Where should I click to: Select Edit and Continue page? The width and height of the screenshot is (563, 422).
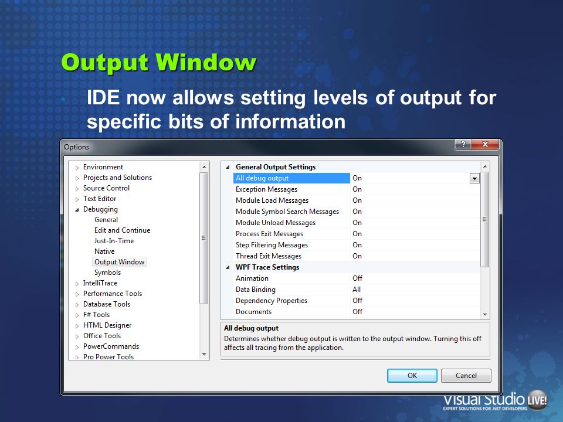(122, 230)
